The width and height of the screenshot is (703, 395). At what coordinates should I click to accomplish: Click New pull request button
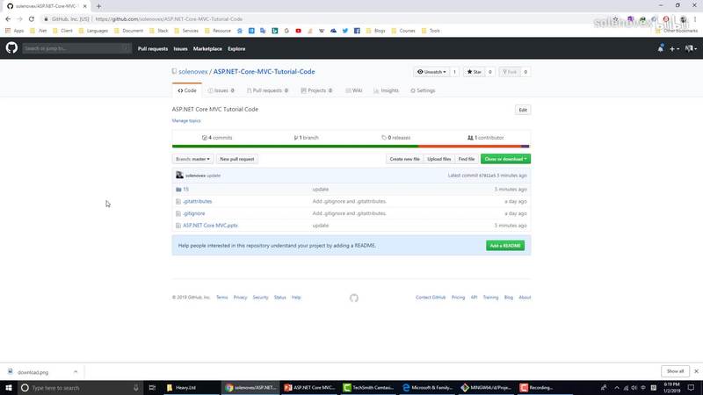click(x=237, y=159)
